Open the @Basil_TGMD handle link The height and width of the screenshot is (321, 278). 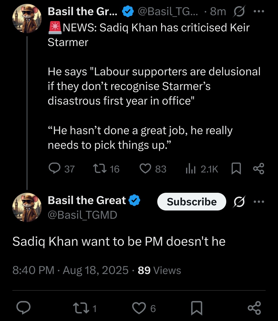[82, 215]
